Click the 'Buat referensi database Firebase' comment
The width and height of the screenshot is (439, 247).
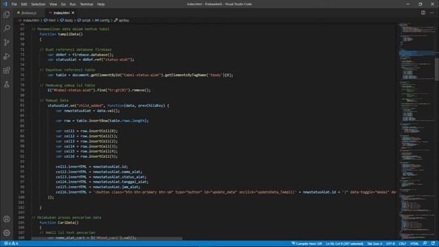(x=75, y=49)
